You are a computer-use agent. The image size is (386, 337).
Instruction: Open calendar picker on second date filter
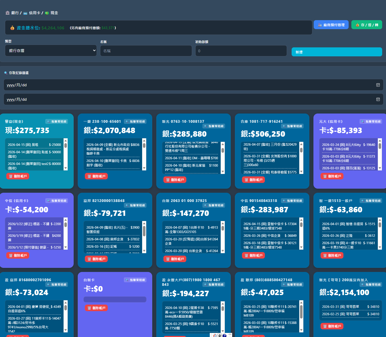pos(378,99)
